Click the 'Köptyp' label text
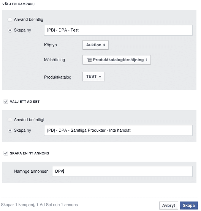 [51, 45]
